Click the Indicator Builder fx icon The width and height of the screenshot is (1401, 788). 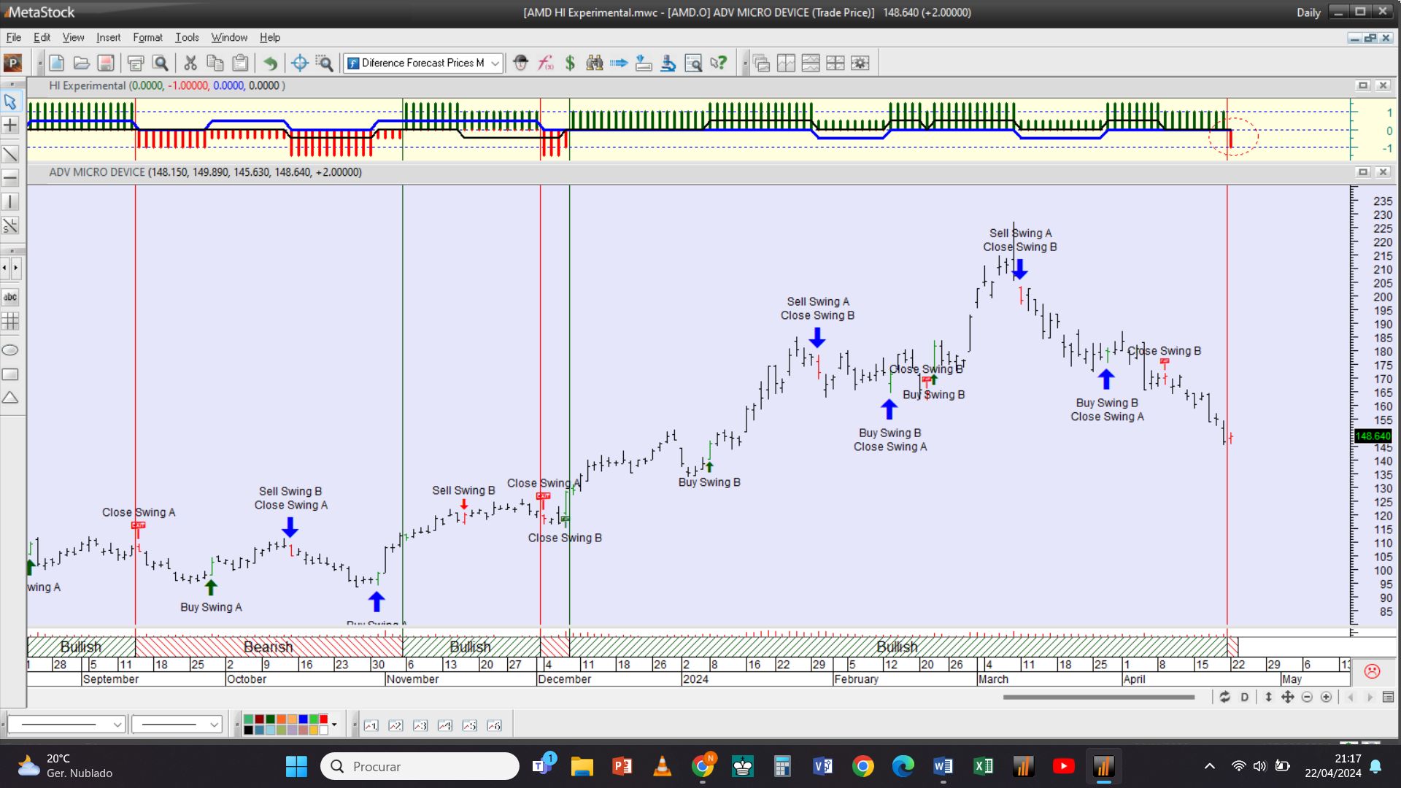(x=546, y=63)
